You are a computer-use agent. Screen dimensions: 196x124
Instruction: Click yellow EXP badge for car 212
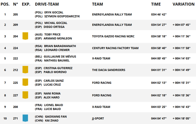click(25, 70)
